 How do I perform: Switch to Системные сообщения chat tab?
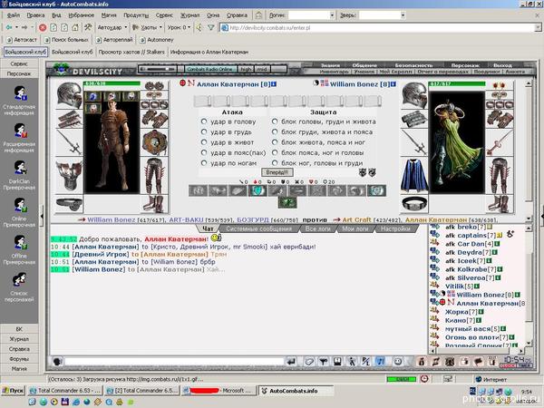(x=258, y=228)
